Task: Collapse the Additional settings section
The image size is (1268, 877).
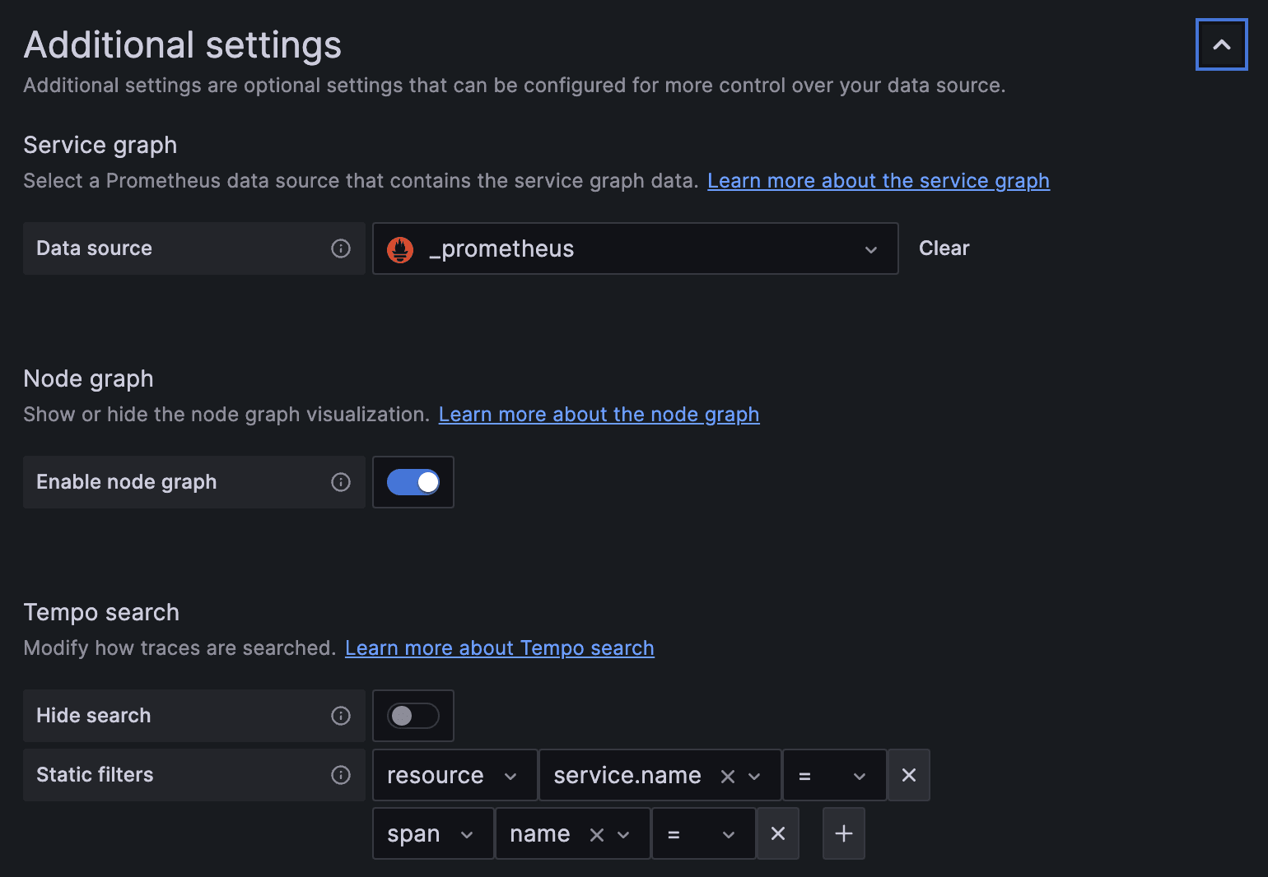Action: (x=1221, y=44)
